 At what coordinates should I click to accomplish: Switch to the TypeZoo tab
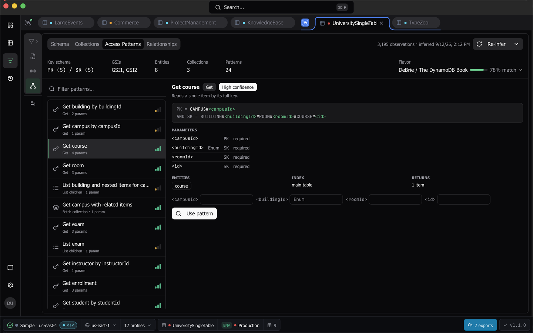click(x=416, y=23)
